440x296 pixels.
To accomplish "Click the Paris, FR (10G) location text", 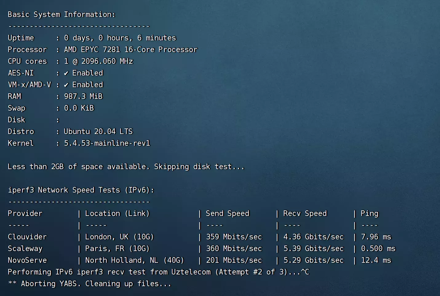I will [117, 249].
